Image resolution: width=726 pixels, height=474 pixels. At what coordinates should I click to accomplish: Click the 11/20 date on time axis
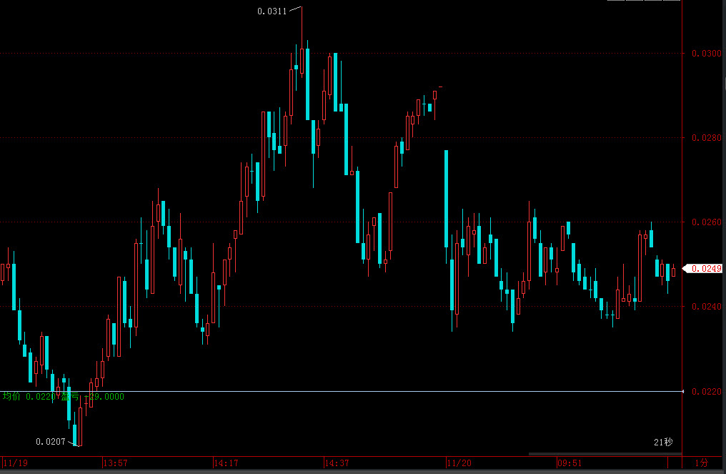459,463
